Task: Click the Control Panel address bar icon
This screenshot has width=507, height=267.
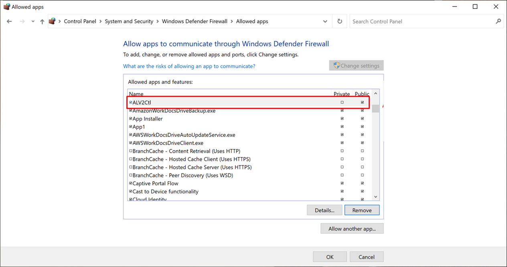Action: click(52, 22)
